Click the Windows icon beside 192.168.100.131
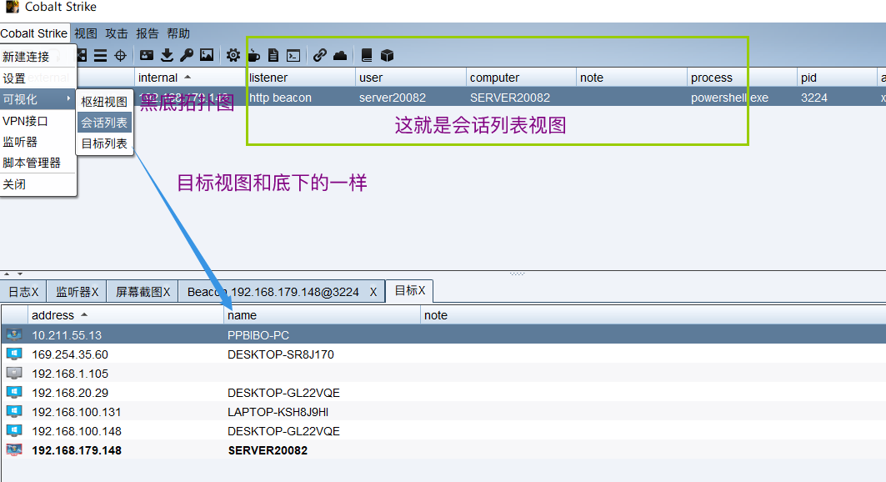Image resolution: width=886 pixels, height=482 pixels. coord(14,411)
